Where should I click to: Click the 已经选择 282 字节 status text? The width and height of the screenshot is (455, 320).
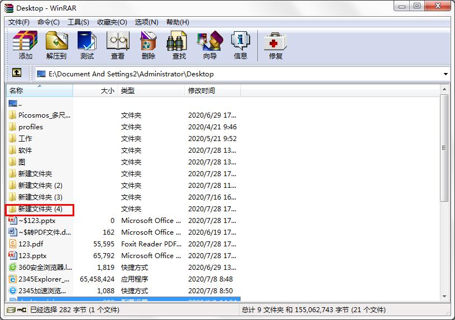point(75,310)
